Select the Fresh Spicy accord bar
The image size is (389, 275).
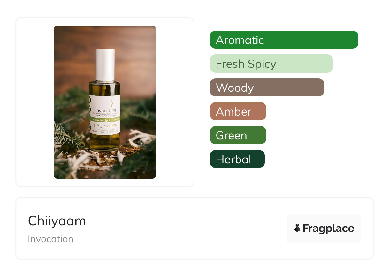coord(271,64)
